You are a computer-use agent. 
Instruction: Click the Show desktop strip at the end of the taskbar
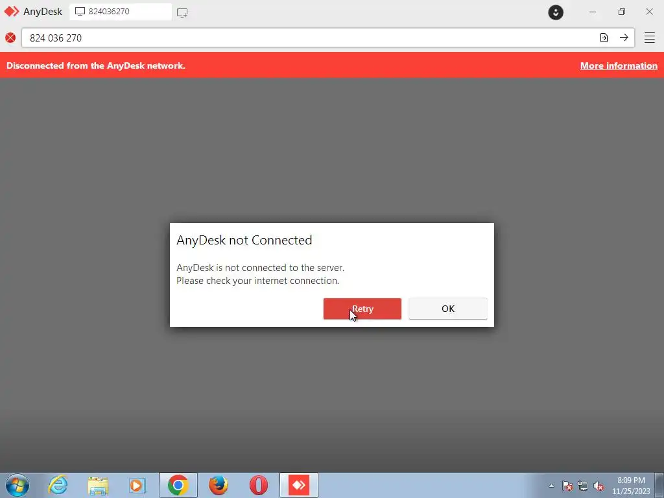tap(659, 485)
